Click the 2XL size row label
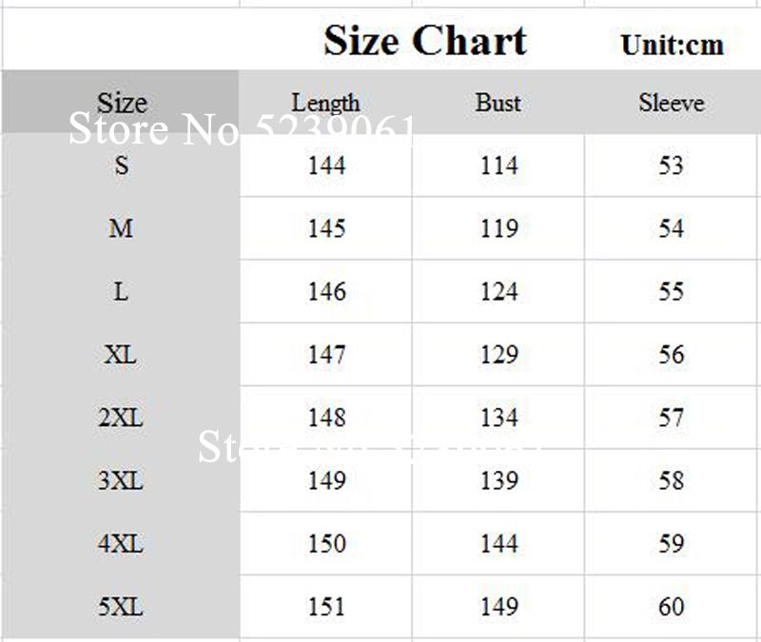Screen dimensions: 761x642 click(x=121, y=418)
